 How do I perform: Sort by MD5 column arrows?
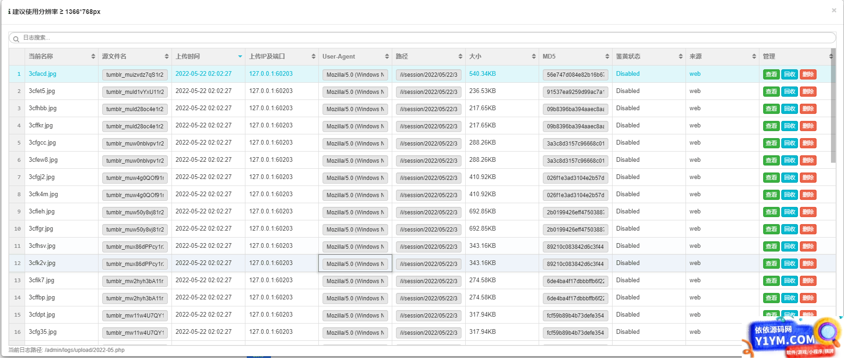[607, 56]
